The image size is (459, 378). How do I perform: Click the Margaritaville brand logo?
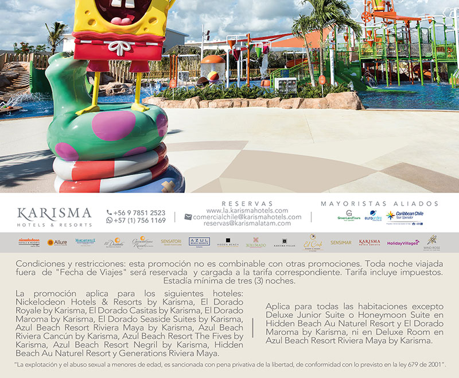point(85,242)
